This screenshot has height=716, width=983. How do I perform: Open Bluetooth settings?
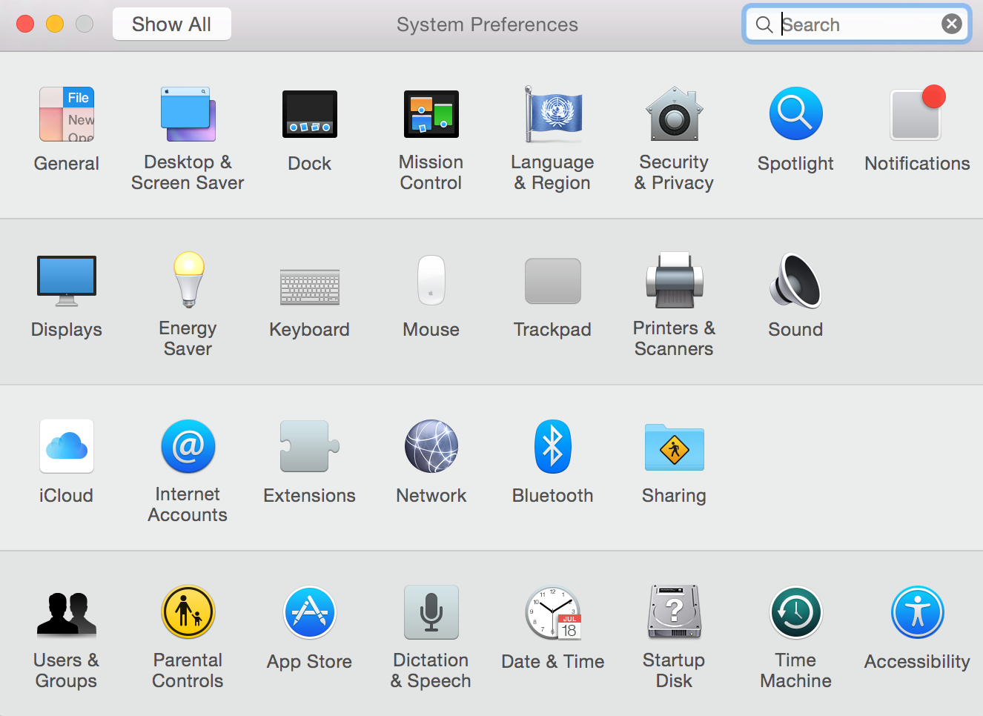coord(552,447)
